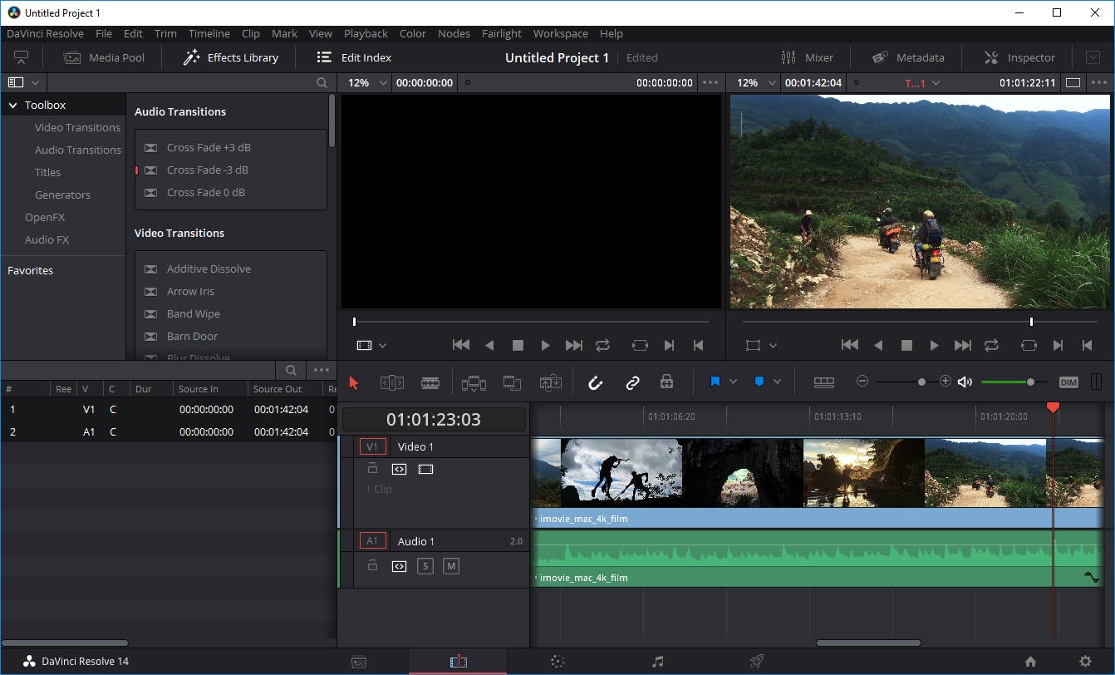1115x675 pixels.
Task: Switch to the Fairlight music note page
Action: click(658, 662)
